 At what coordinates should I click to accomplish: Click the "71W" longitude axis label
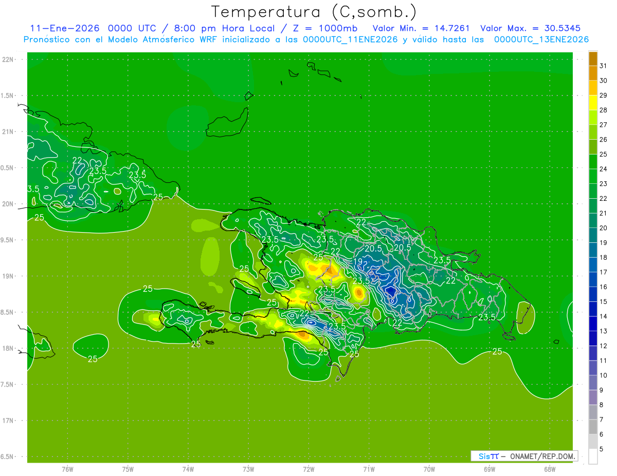coord(369,469)
